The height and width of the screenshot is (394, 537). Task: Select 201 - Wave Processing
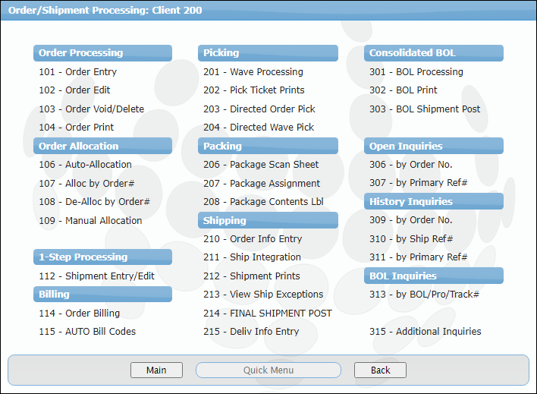click(x=253, y=72)
